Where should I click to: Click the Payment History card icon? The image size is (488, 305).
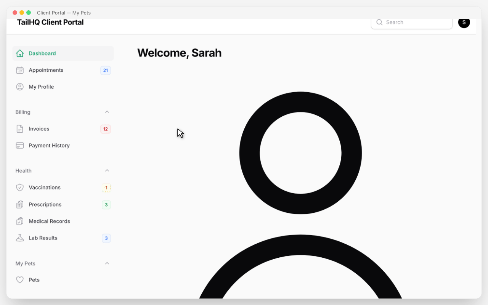pos(20,145)
